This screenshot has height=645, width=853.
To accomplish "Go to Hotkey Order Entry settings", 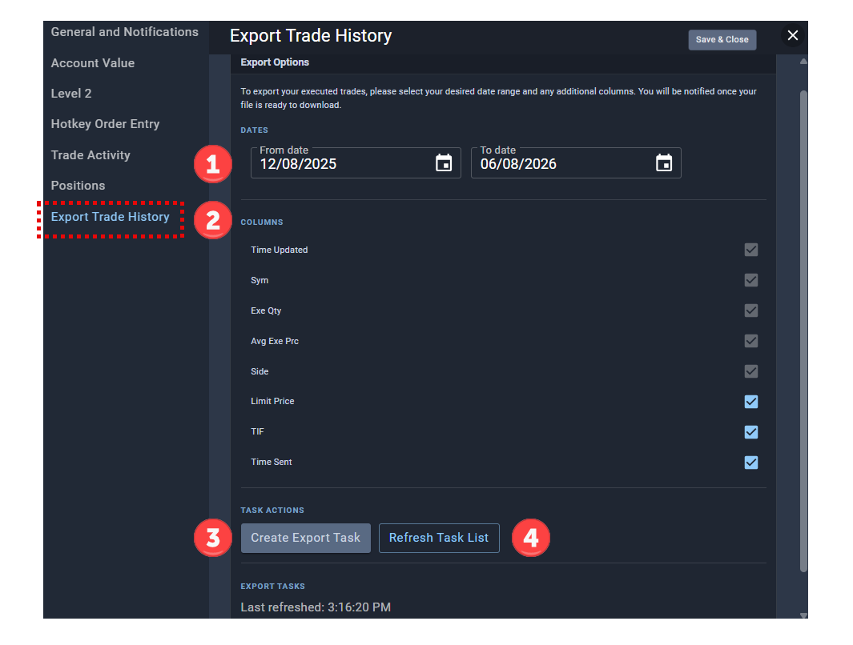I will tap(105, 124).
